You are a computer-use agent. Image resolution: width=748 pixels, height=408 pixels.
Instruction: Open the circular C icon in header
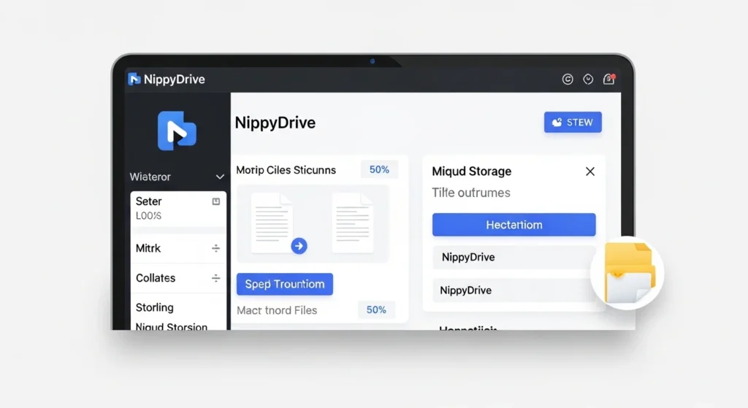[x=567, y=79]
